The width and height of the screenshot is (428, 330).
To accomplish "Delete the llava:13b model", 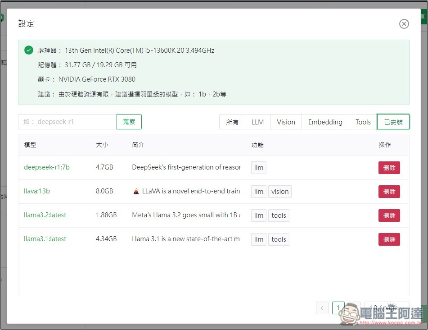I will pos(389,192).
